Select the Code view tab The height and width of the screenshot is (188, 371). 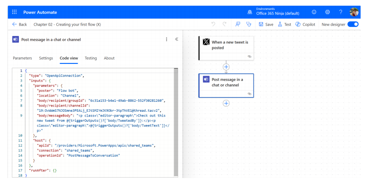[x=69, y=58]
